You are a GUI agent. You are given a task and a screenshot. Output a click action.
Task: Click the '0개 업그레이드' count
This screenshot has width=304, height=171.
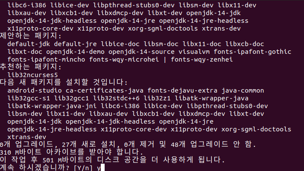coord(27,144)
